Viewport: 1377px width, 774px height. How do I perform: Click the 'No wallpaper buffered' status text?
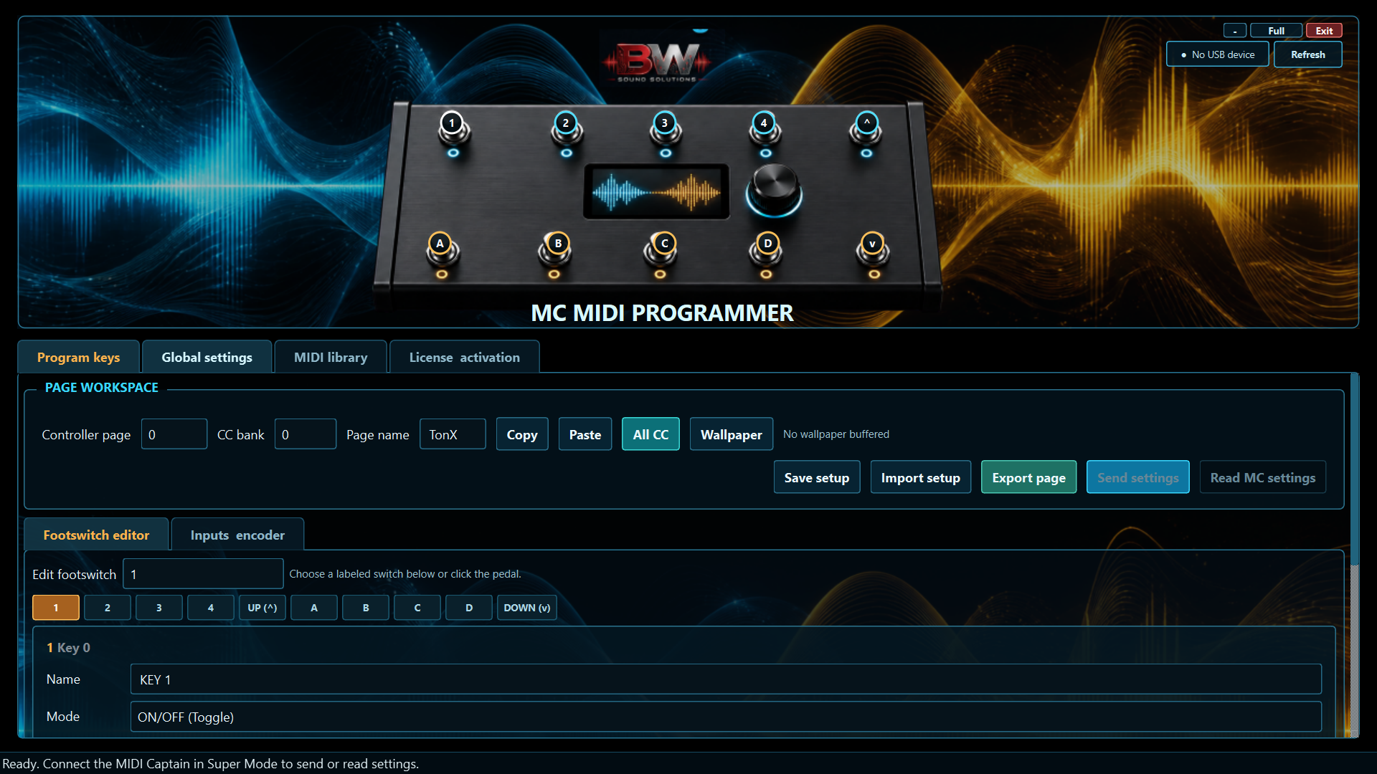(x=836, y=434)
